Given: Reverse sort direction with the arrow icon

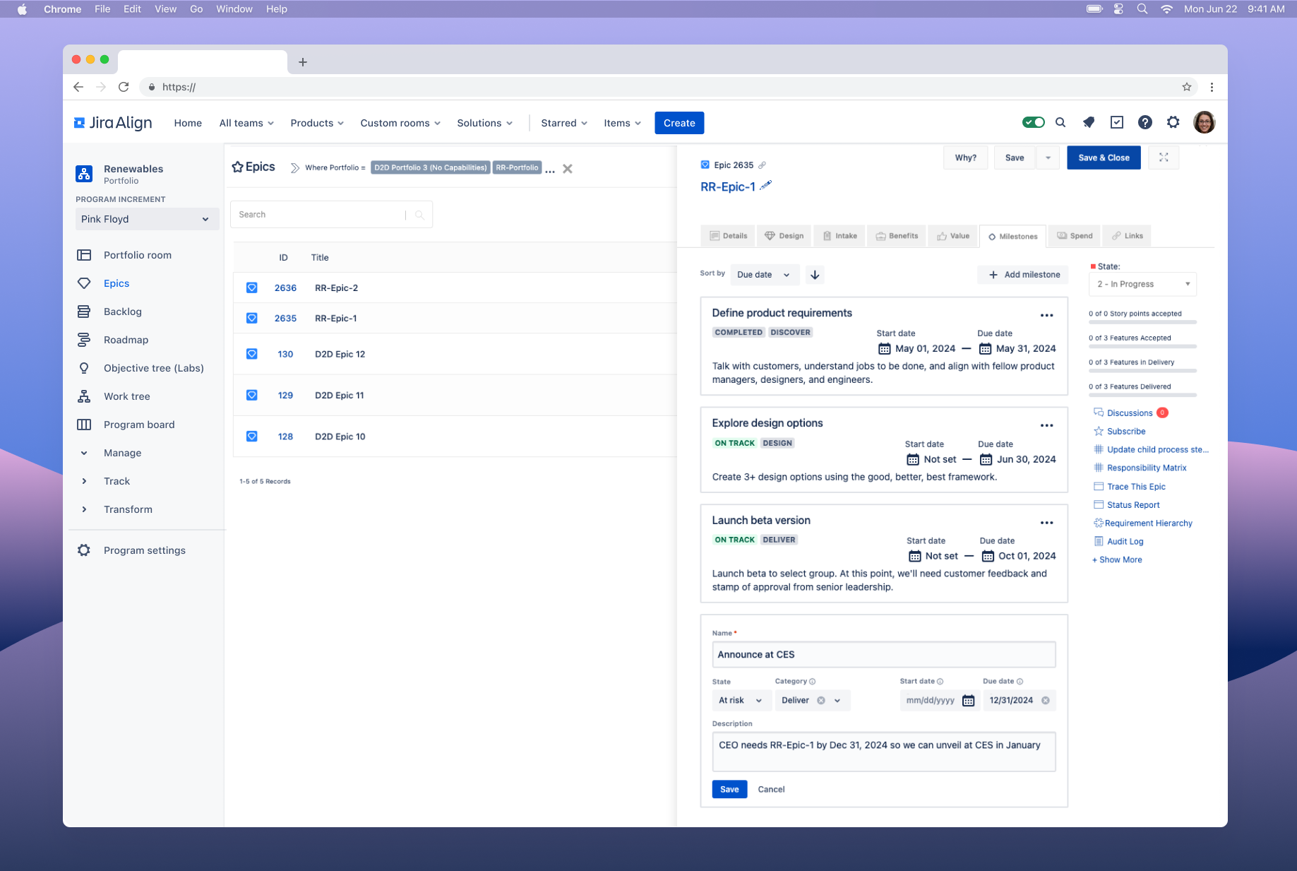Looking at the screenshot, I should (815, 275).
